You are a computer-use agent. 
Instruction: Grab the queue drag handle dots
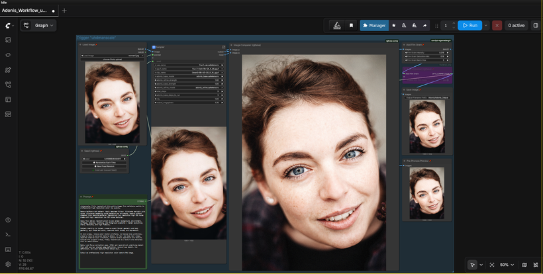click(436, 26)
